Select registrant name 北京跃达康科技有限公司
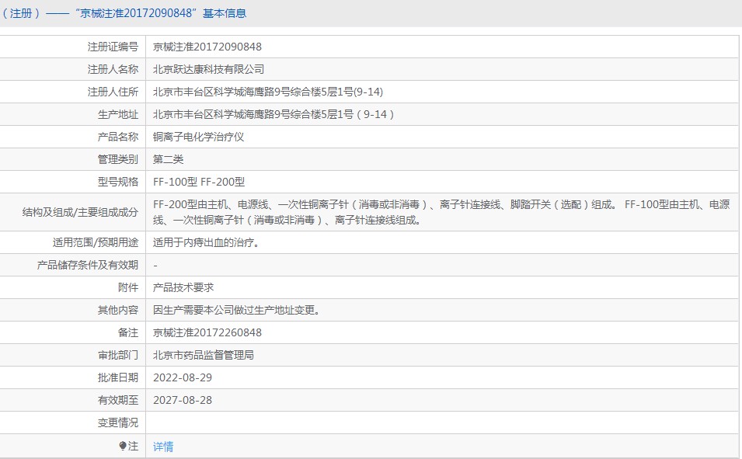The height and width of the screenshot is (459, 742). (x=209, y=70)
